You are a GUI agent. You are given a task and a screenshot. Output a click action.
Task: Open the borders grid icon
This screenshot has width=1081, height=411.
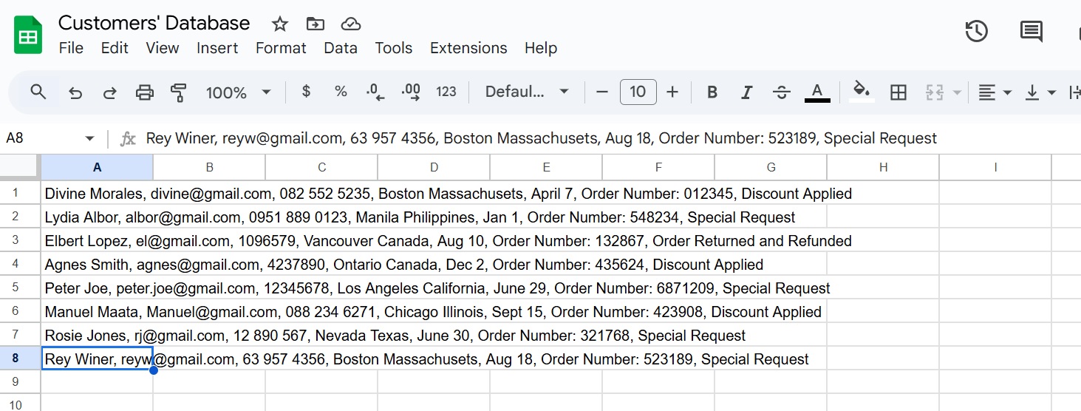(x=898, y=92)
